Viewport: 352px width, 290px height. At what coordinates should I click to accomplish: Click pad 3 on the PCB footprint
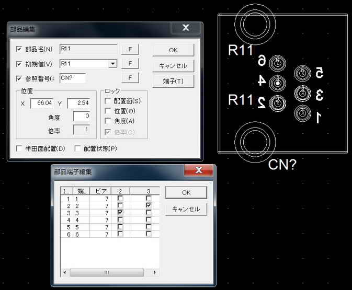pos(303,94)
